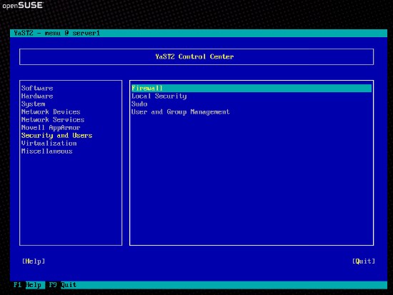Click the openSUSE logo
Viewport: 393px width, 295px height.
click(23, 5)
